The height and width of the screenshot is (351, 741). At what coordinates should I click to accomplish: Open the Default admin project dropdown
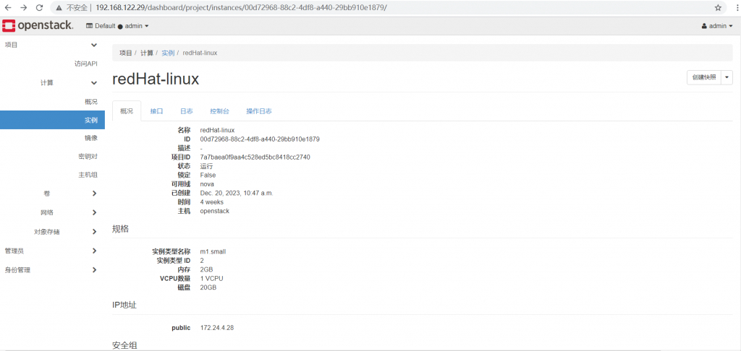[x=117, y=26]
